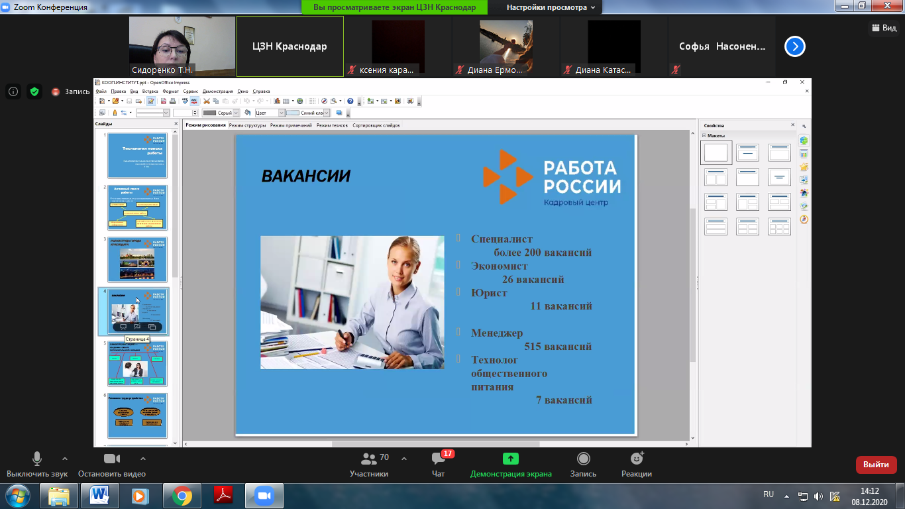
Task: Click the Cut scissors icon
Action: tap(206, 101)
